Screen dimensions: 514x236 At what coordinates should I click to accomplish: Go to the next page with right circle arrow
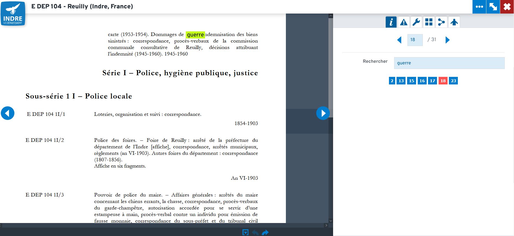click(323, 113)
